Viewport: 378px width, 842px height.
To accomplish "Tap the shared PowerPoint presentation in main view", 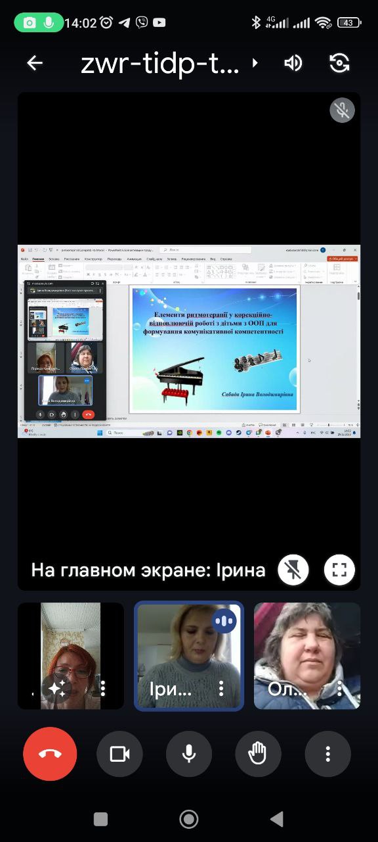I will tap(189, 341).
